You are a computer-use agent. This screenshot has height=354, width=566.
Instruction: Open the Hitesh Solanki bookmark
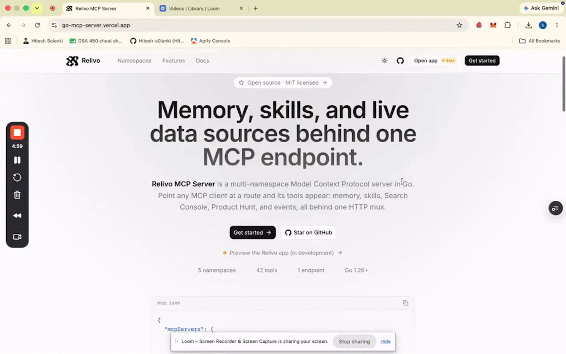tap(43, 41)
